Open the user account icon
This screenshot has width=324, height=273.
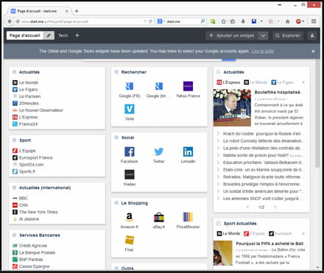[312, 35]
